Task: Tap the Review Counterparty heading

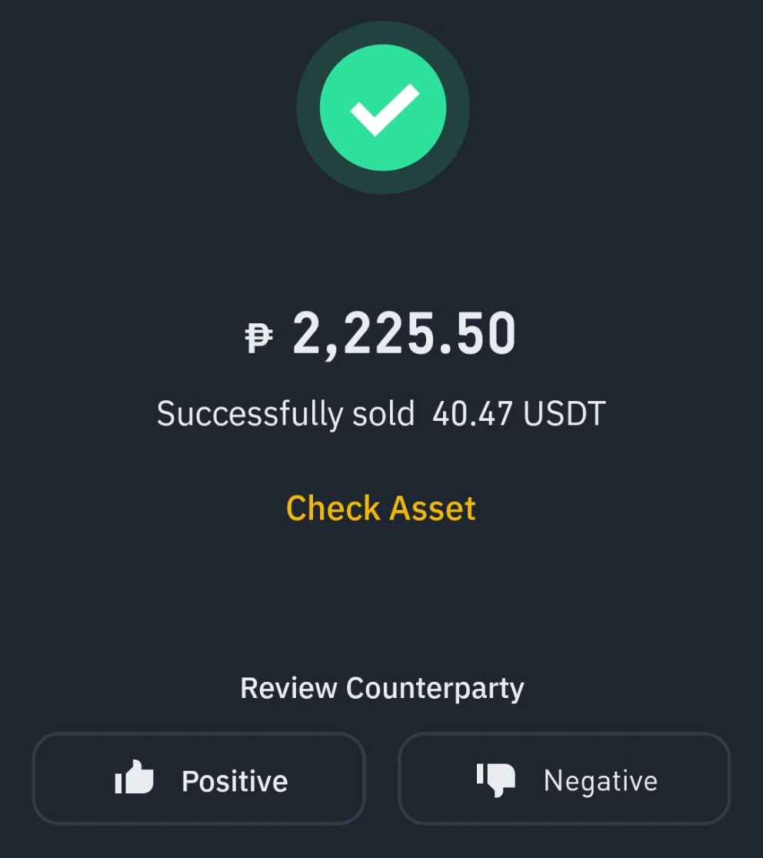Action: [382, 689]
